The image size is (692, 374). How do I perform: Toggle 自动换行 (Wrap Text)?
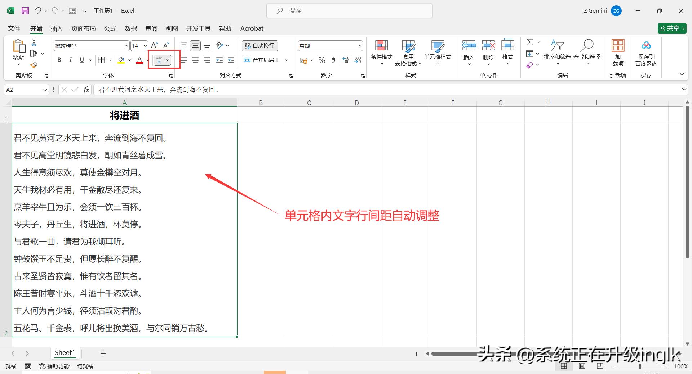259,45
